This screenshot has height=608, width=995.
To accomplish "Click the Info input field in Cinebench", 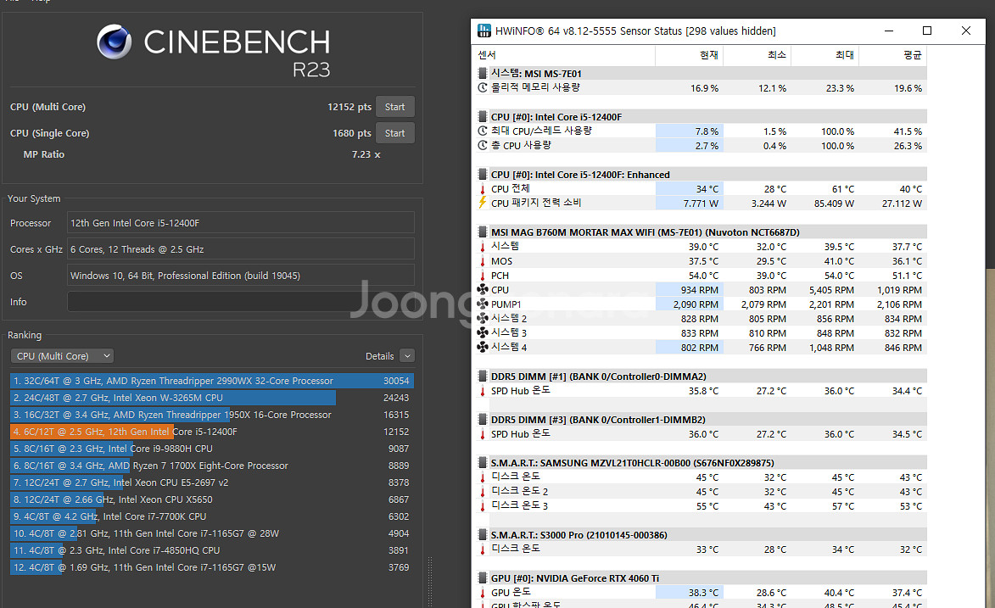I will click(241, 302).
